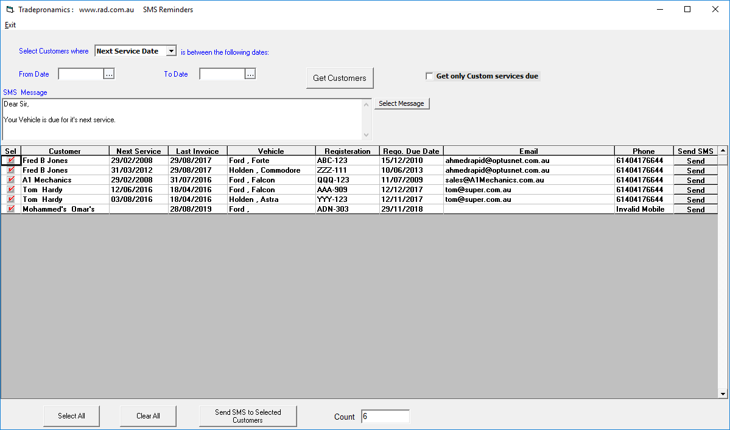Send SMS for the Invalid Mobile row
This screenshot has height=430, width=730.
695,210
